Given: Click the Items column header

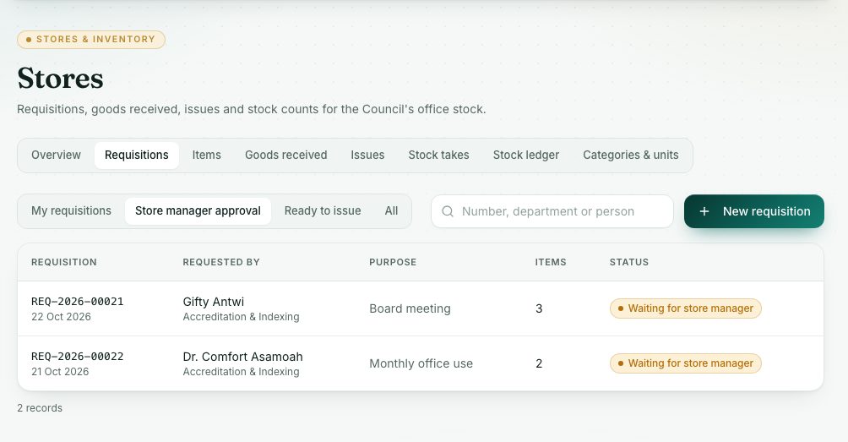Looking at the screenshot, I should pyautogui.click(x=551, y=262).
